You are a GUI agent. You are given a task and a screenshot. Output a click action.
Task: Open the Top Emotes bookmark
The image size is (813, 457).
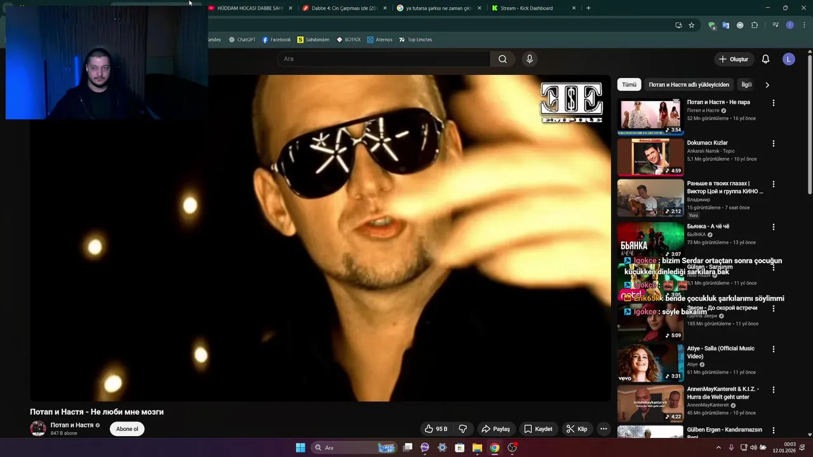click(x=415, y=39)
